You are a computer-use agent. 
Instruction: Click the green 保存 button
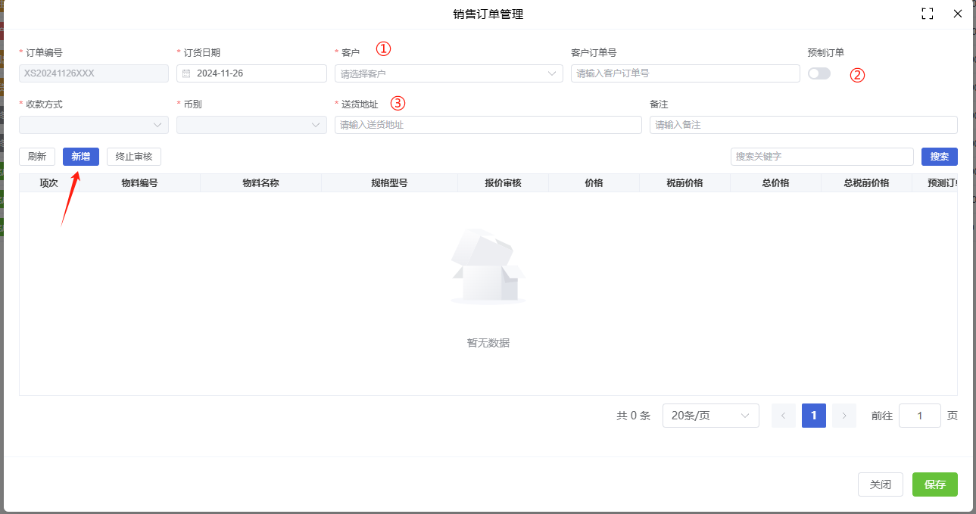(935, 484)
